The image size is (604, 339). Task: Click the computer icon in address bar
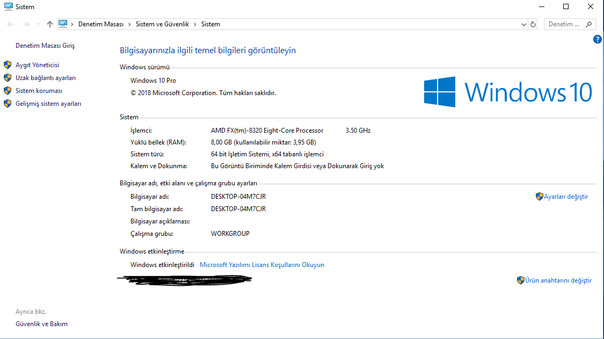[x=63, y=24]
